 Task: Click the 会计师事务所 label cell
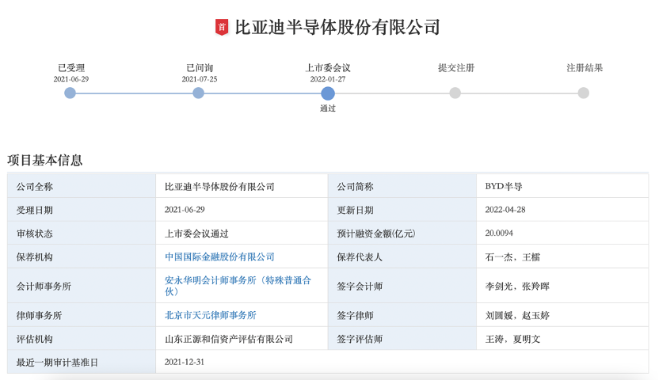[x=82, y=286]
